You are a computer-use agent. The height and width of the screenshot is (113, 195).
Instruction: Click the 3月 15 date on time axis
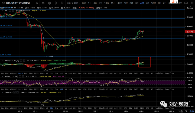point(50,111)
